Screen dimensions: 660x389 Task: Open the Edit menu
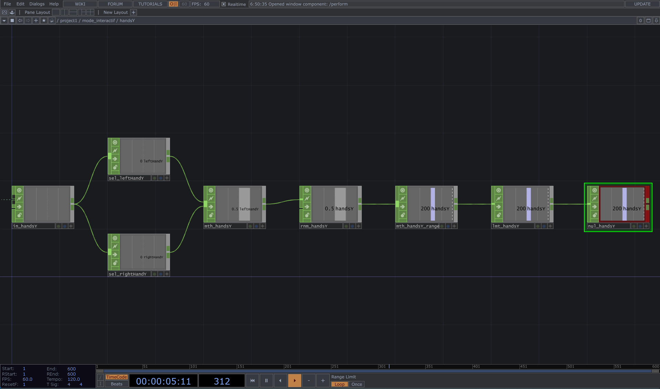[x=20, y=4]
